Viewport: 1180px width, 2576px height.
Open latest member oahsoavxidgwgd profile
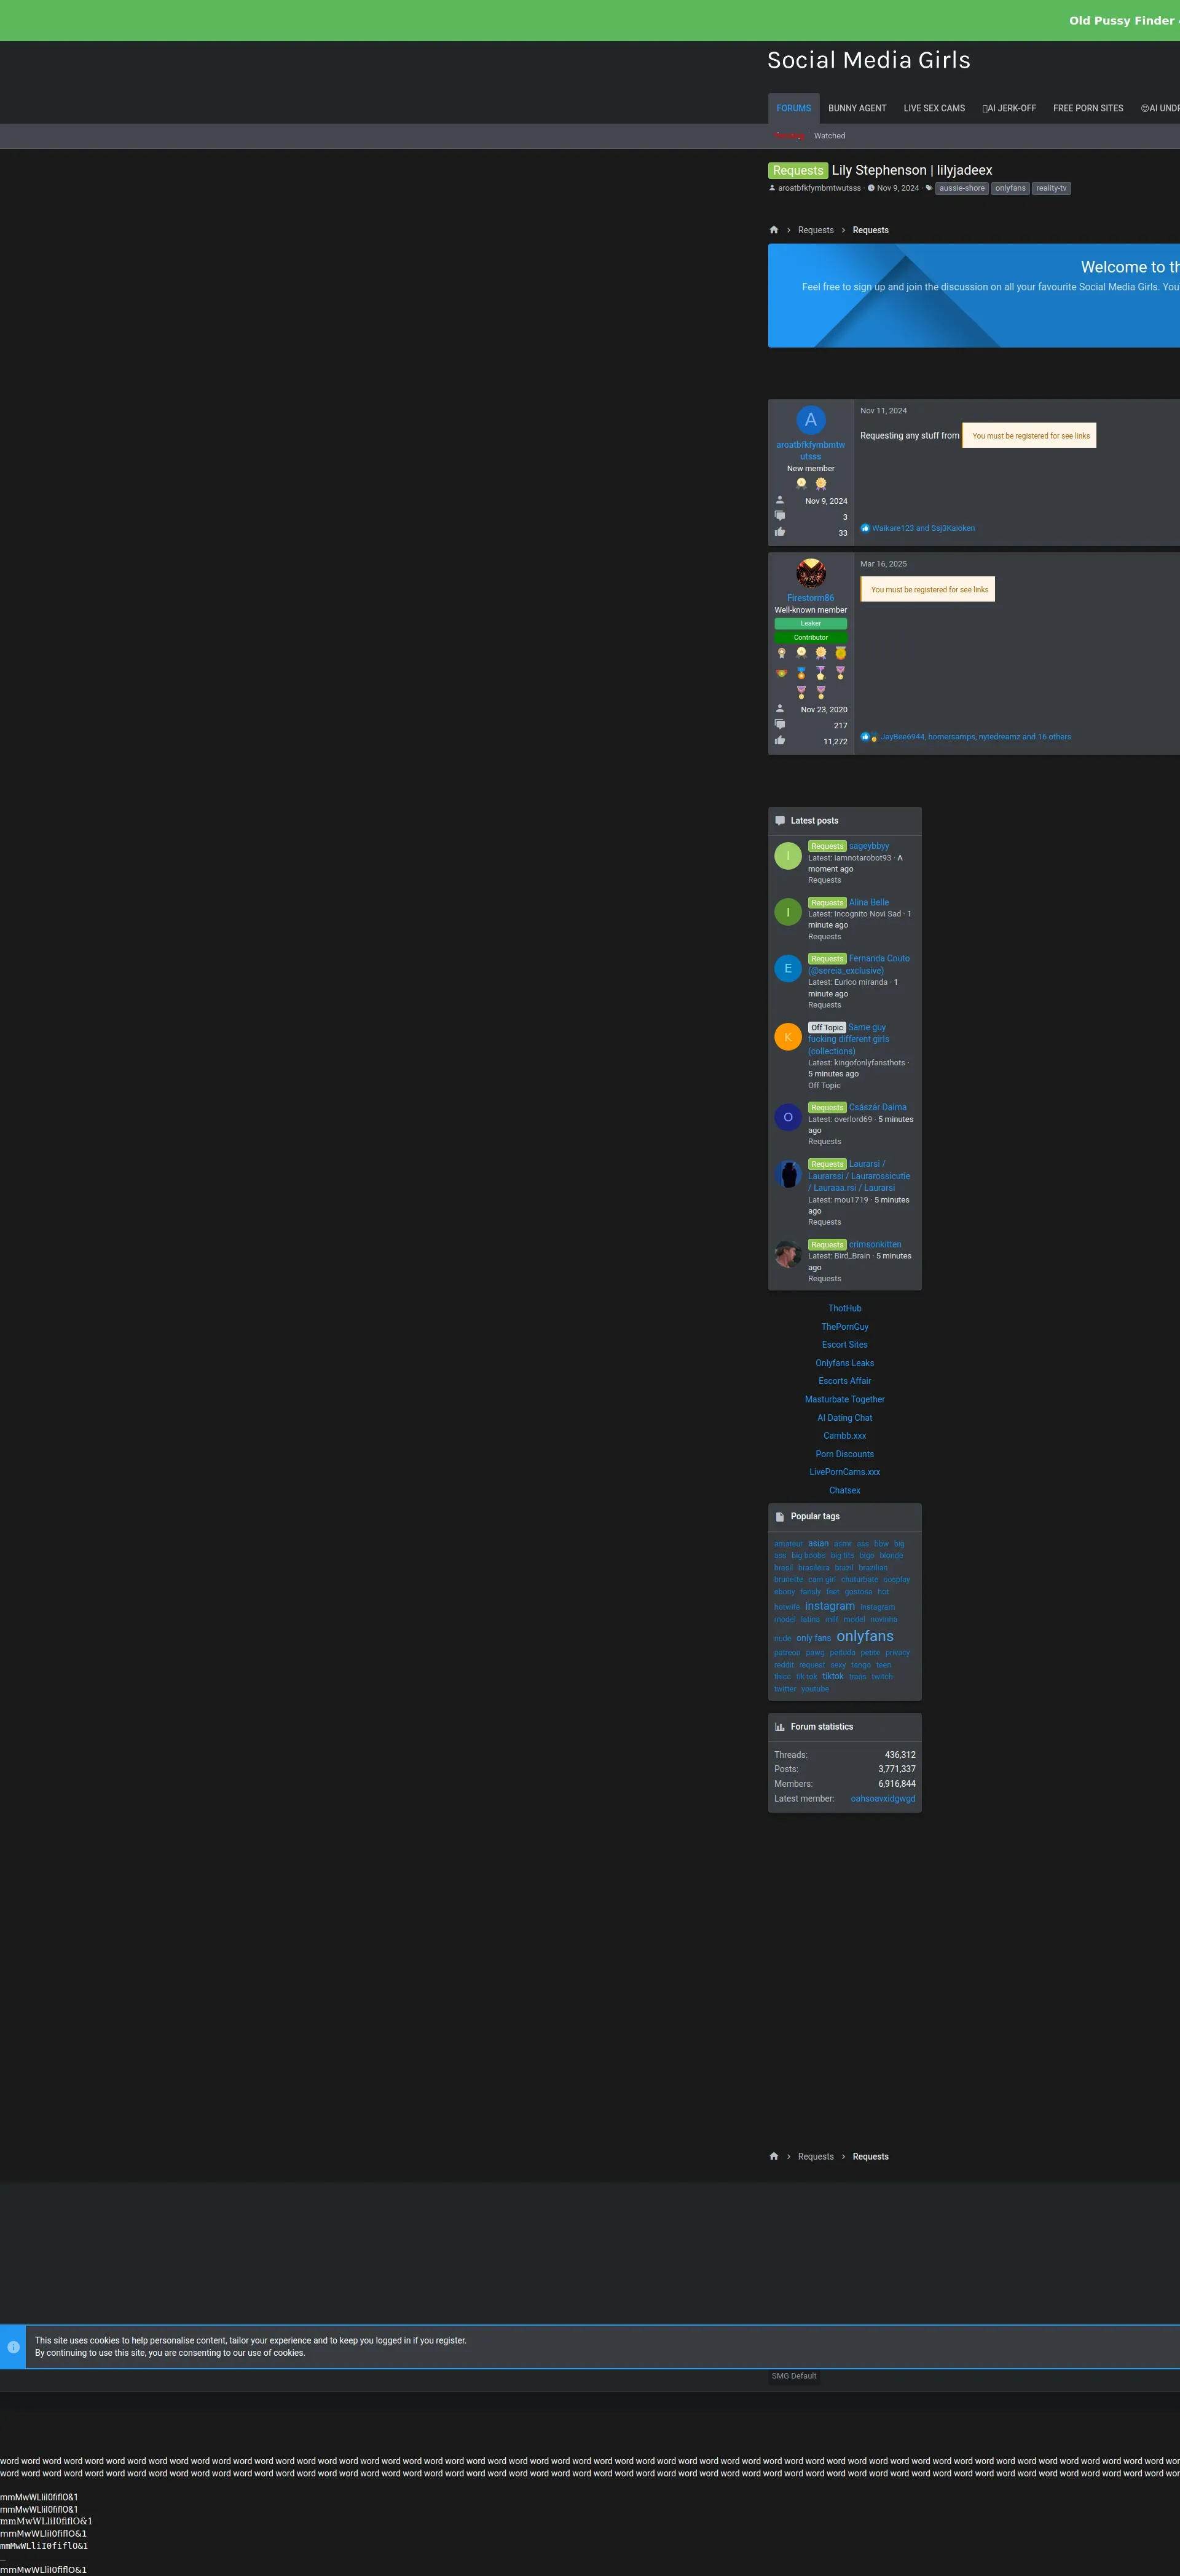point(883,1798)
